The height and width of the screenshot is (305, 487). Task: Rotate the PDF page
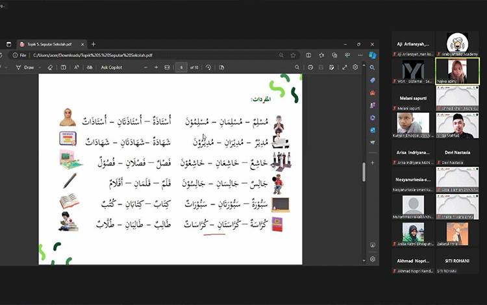[x=208, y=67]
